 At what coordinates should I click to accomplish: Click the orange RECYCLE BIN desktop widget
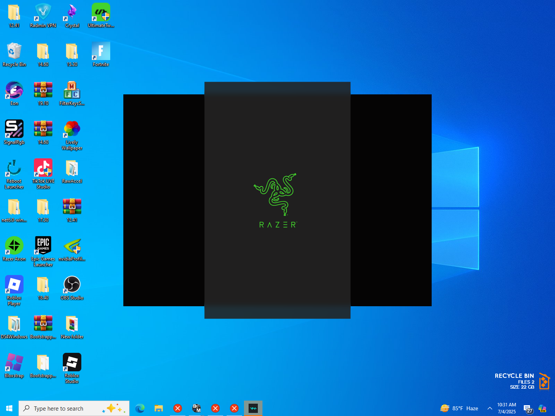522,381
